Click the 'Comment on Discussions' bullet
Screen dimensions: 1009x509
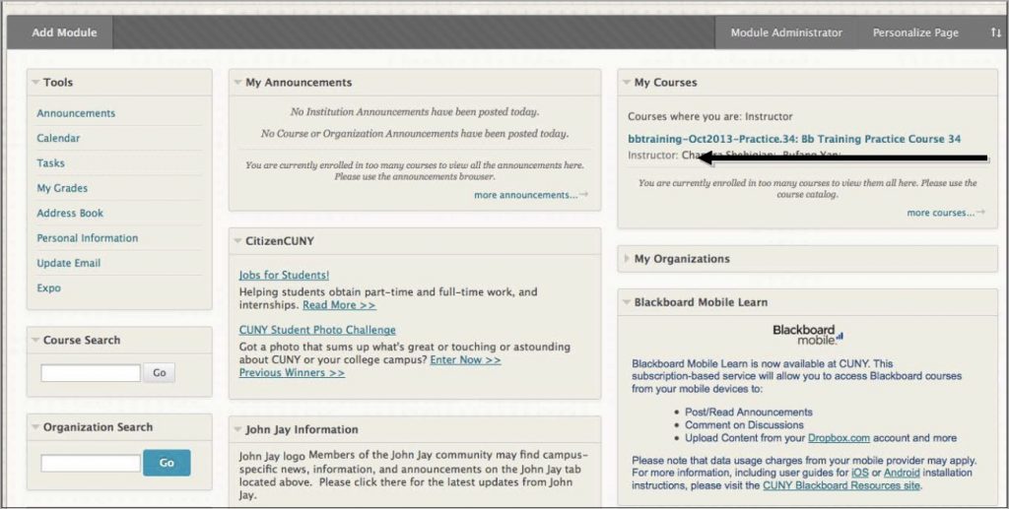pos(745,425)
